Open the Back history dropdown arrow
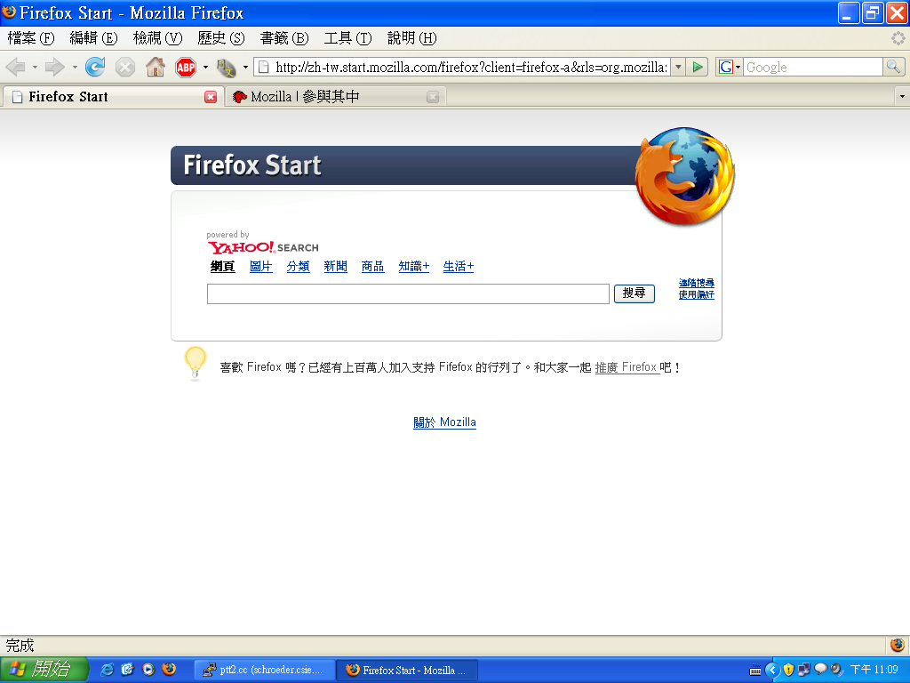 point(35,68)
